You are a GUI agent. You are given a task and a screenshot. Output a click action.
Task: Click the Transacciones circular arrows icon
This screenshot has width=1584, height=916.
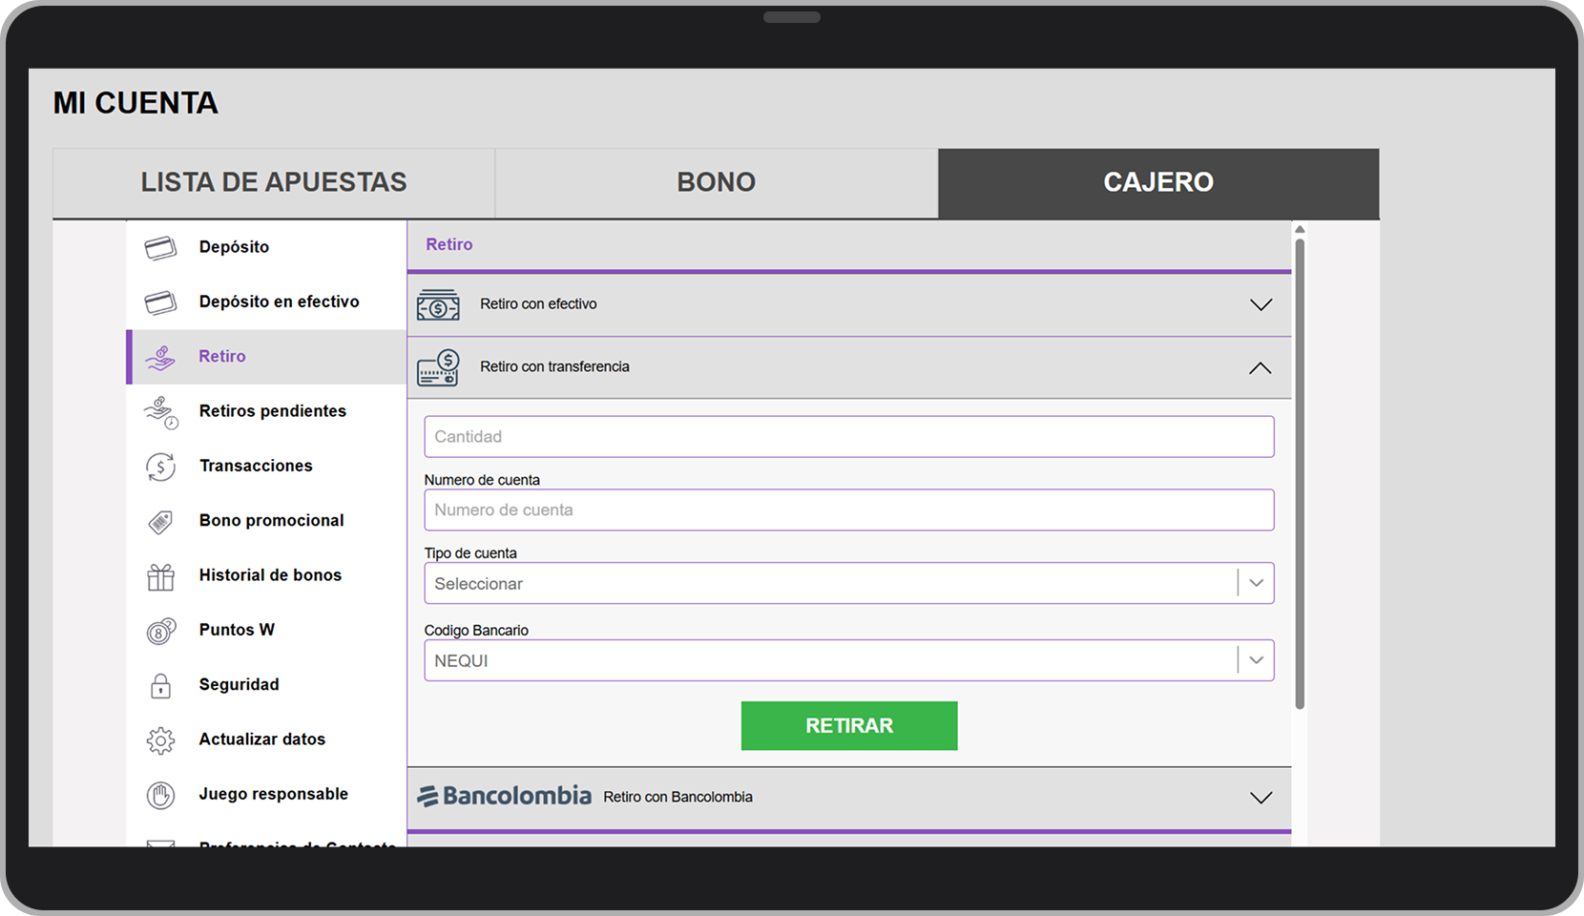coord(160,467)
